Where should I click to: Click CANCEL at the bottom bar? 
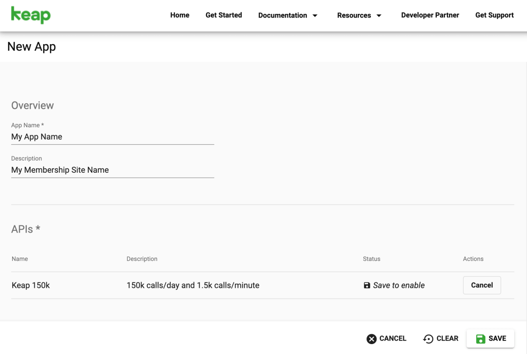coord(392,338)
